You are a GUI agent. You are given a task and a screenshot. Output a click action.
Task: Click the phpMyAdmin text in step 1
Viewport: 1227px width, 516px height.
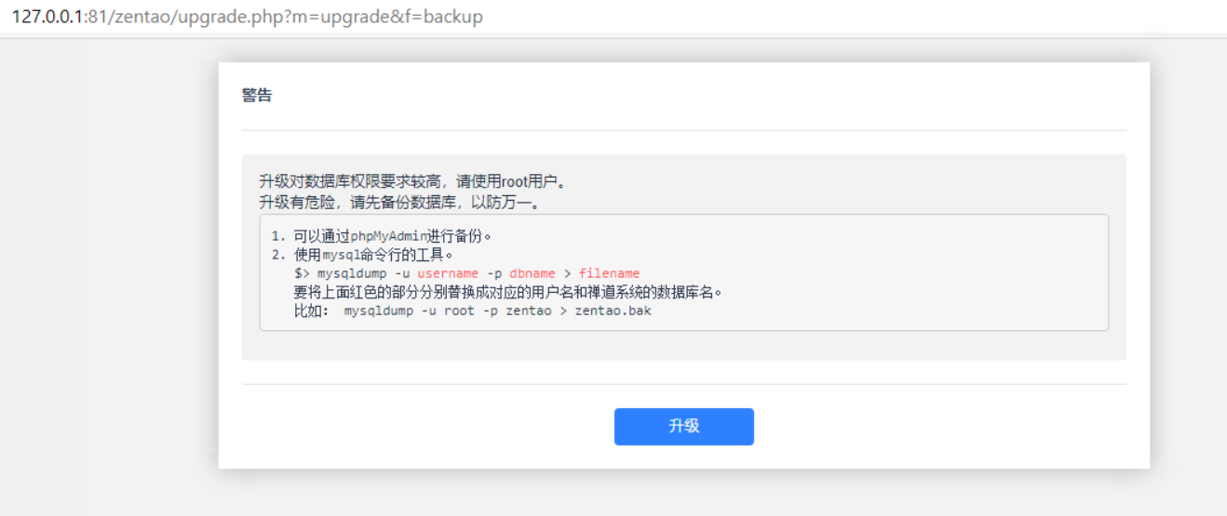pos(388,236)
